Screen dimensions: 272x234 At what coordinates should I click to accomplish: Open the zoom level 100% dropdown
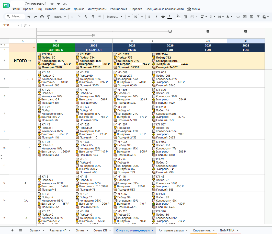point(60,17)
